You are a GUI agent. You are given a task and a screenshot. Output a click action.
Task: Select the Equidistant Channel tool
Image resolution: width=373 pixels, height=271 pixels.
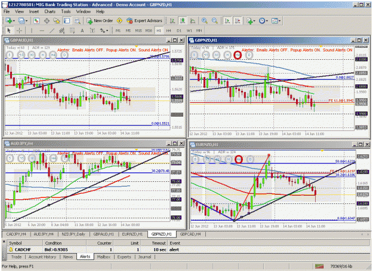[x=62, y=31]
